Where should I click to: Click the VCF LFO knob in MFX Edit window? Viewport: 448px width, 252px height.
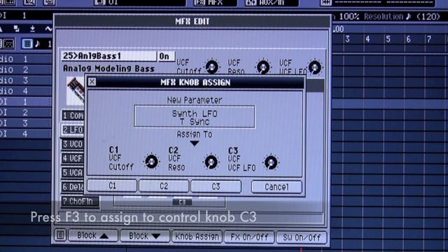click(x=314, y=67)
